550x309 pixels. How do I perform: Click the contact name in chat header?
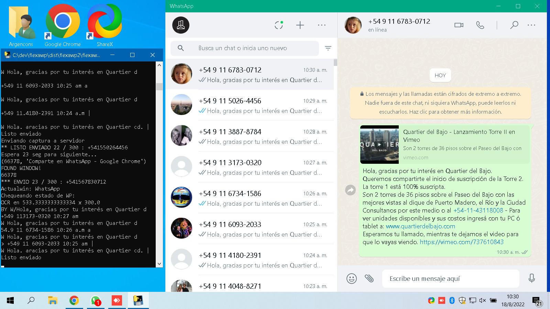pyautogui.click(x=399, y=21)
